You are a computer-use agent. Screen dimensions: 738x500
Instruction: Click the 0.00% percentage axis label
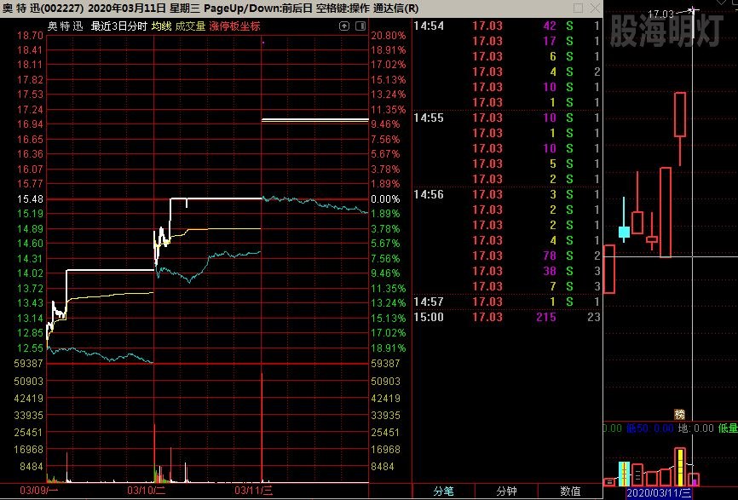coord(385,199)
